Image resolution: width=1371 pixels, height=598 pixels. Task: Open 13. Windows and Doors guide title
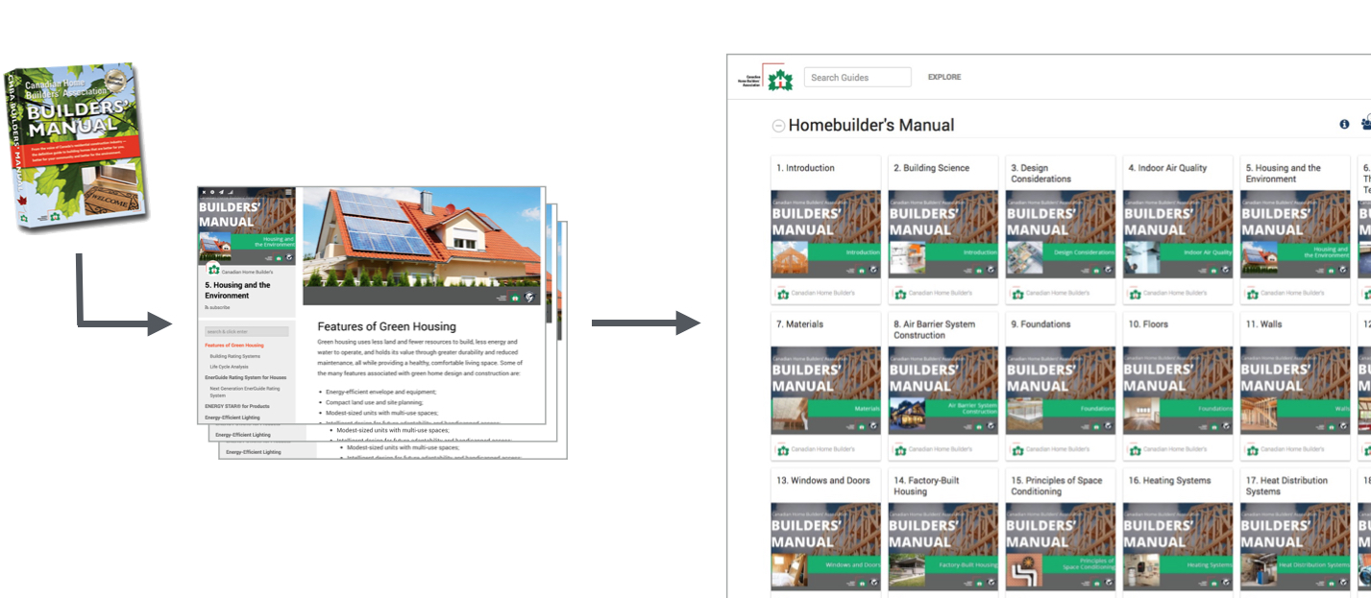pos(823,481)
